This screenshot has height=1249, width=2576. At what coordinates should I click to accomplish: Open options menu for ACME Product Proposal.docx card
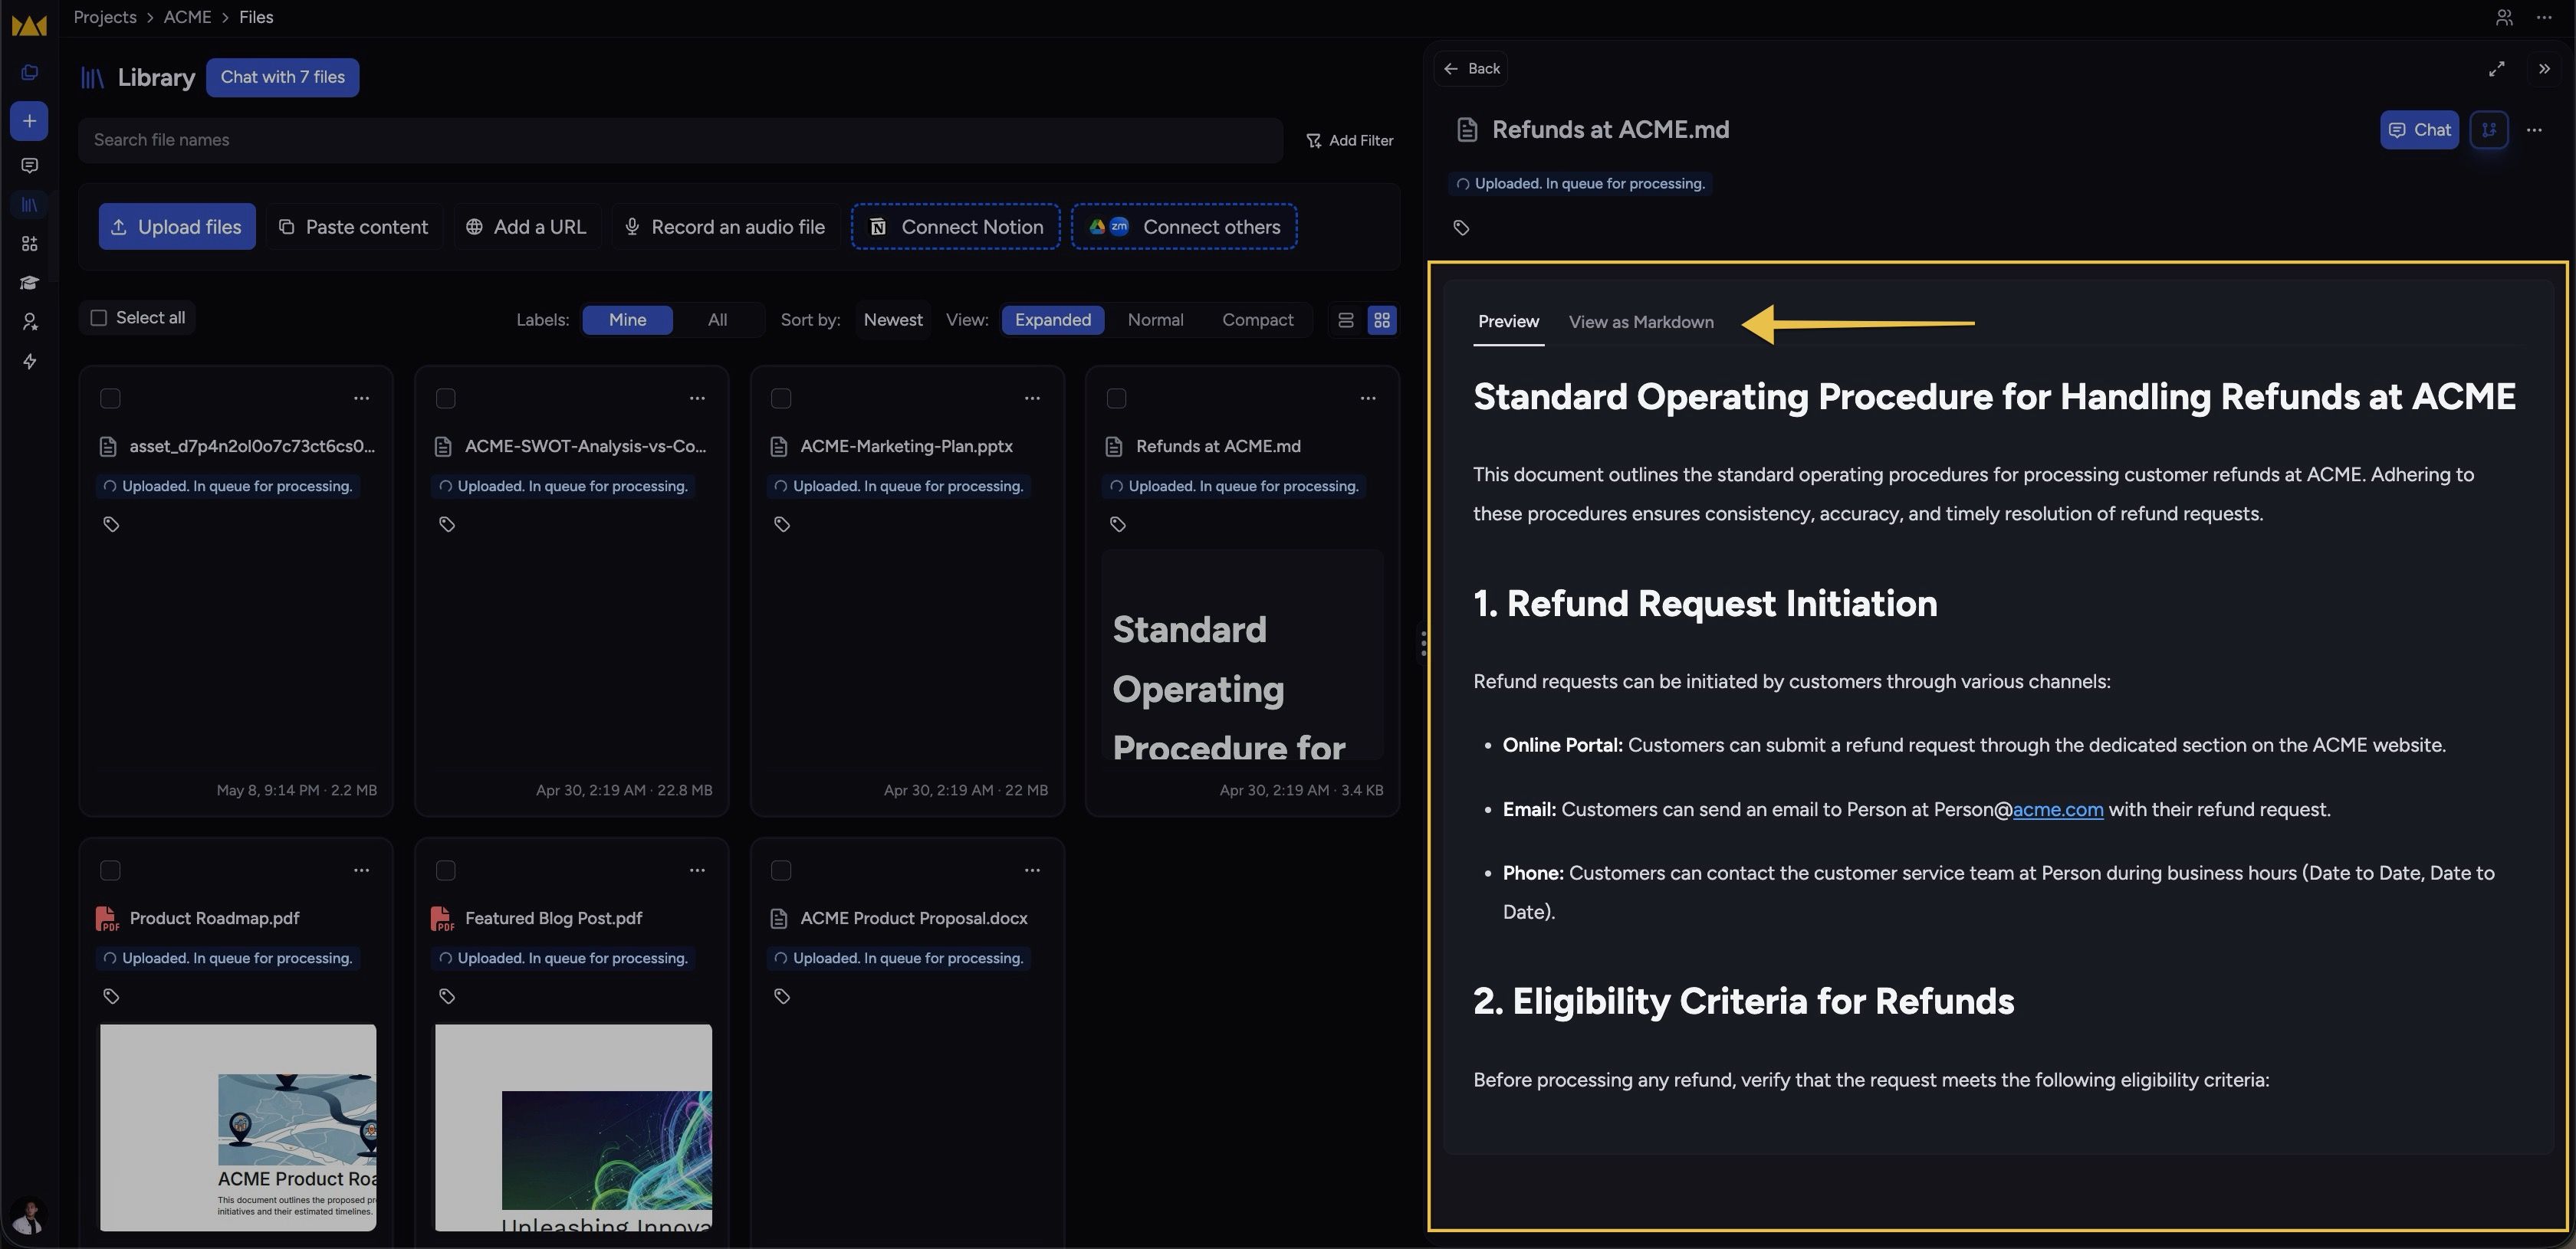coord(1032,870)
